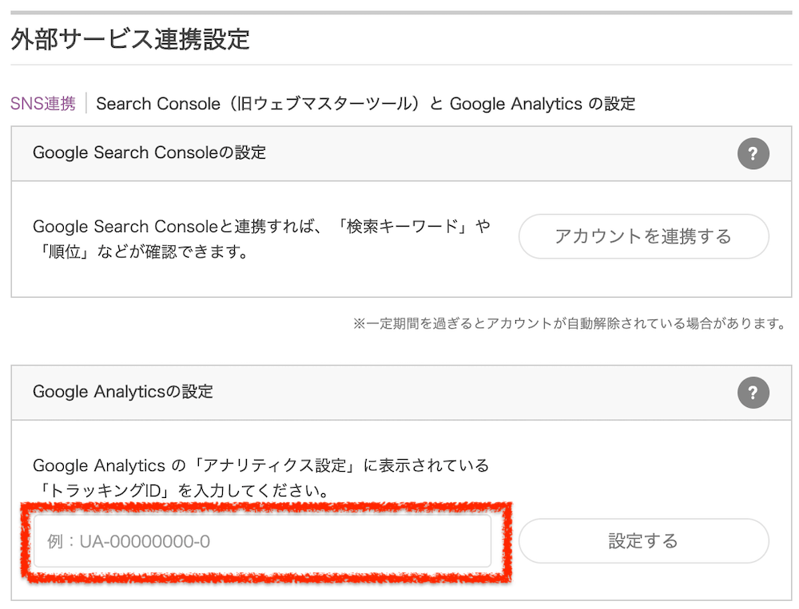Click the Search Console と Google Analytics の設定 label
The width and height of the screenshot is (799, 609).
pyautogui.click(x=365, y=104)
